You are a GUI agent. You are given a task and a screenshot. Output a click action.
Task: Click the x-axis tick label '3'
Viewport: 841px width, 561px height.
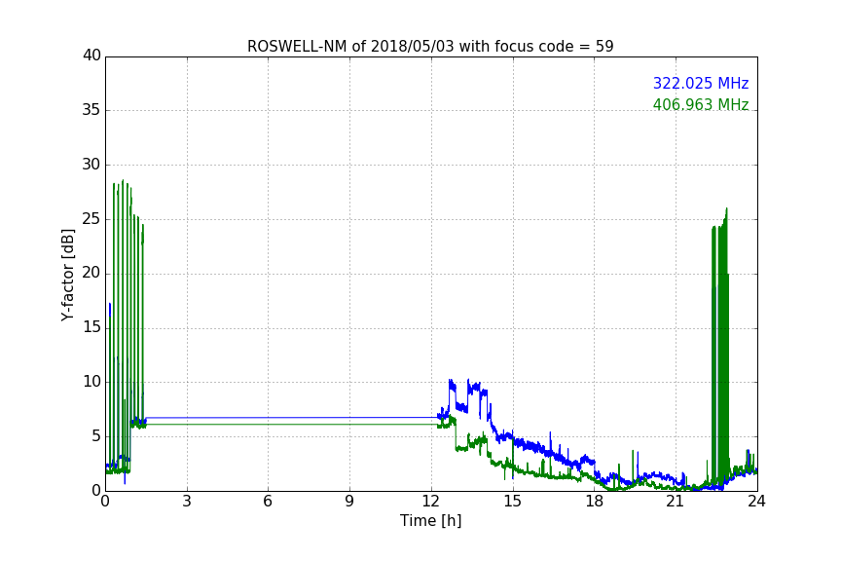187,502
